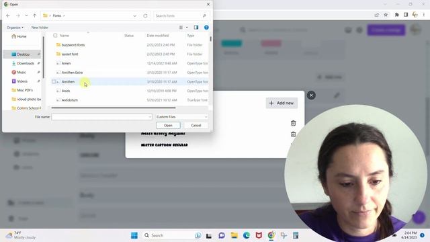This screenshot has width=430, height=242.
Task: Select Videos in navigation pane
Action: tap(19, 81)
